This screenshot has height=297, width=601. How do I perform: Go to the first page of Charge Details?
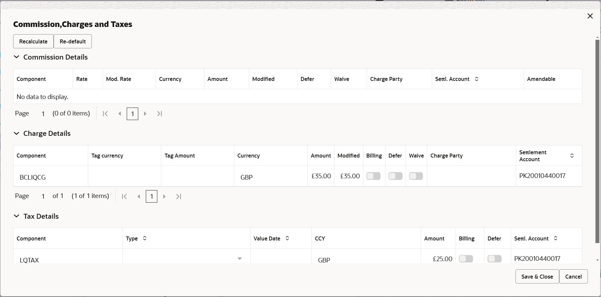click(124, 196)
